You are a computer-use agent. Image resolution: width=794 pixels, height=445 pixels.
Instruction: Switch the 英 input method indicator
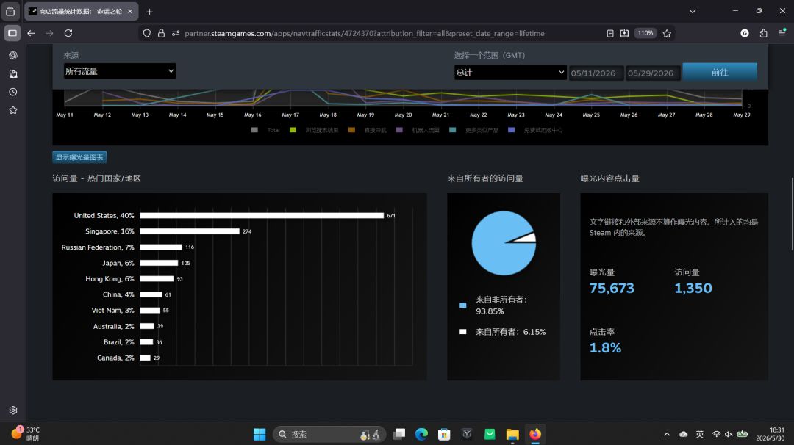[700, 434]
